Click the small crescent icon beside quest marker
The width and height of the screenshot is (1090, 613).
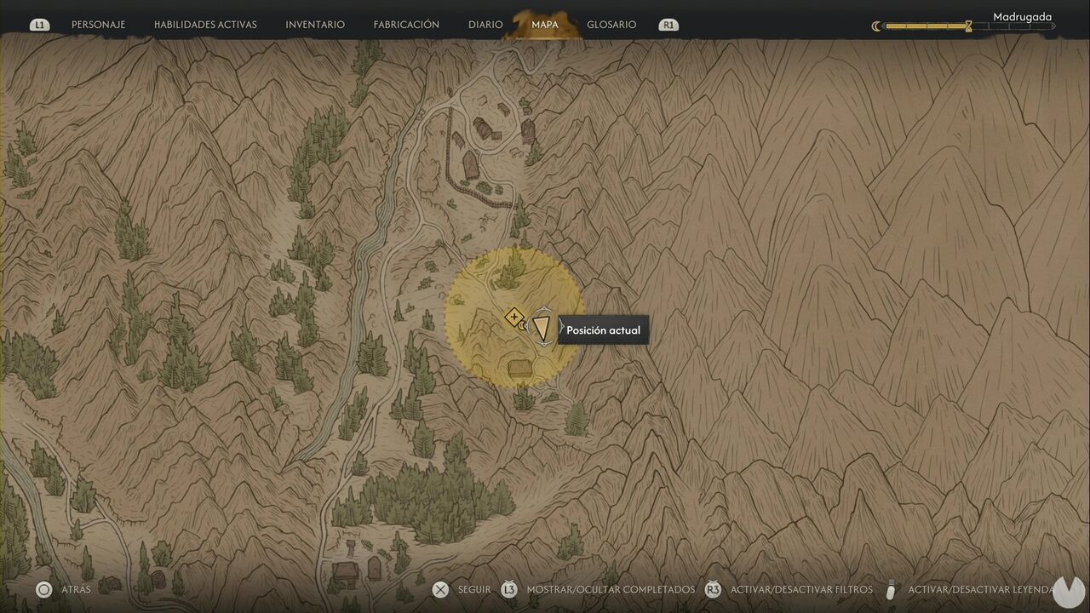point(524,326)
